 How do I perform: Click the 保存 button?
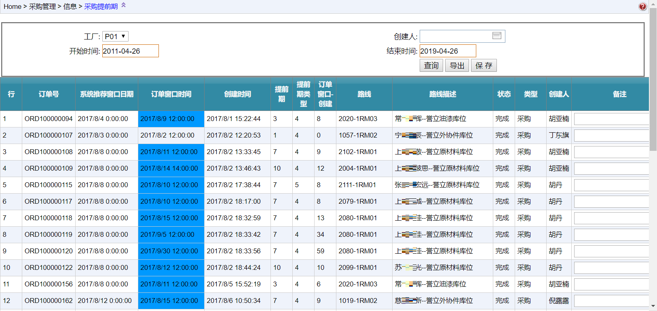tap(484, 65)
